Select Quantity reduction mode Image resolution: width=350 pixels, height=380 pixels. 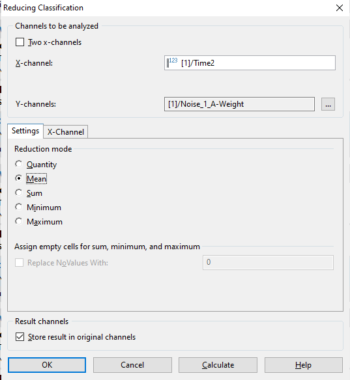19,164
